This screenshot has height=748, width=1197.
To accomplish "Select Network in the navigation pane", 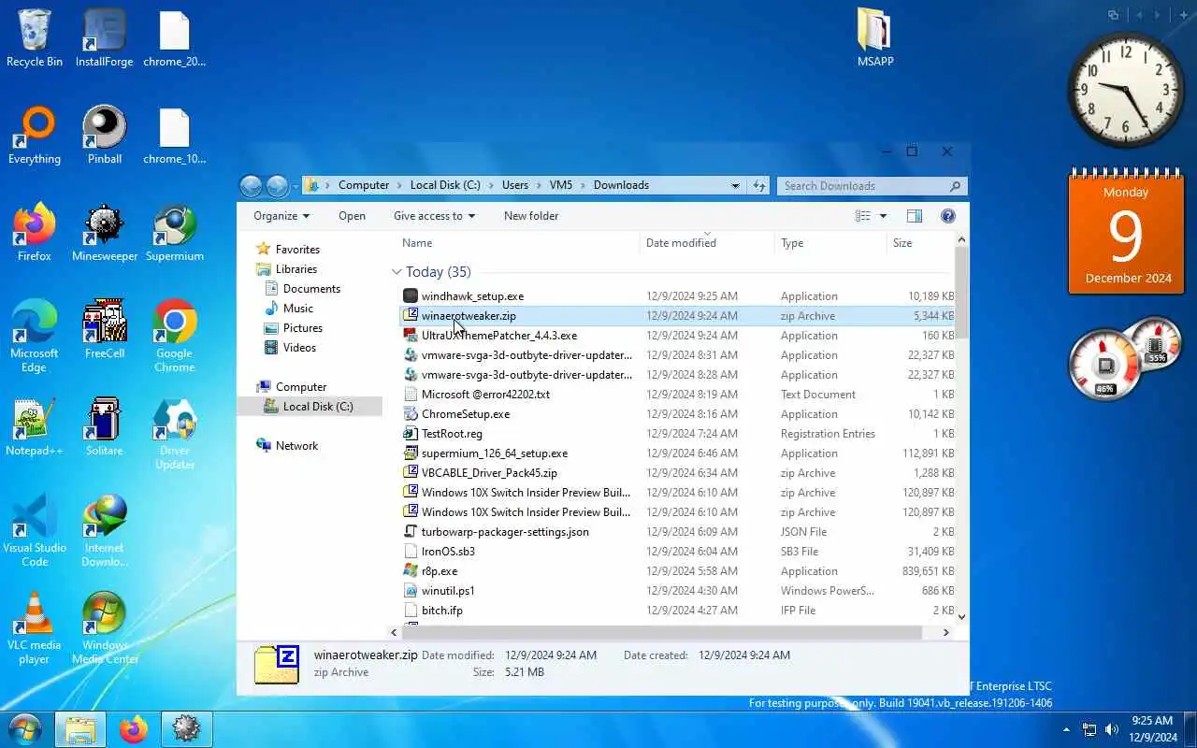I will [x=296, y=446].
